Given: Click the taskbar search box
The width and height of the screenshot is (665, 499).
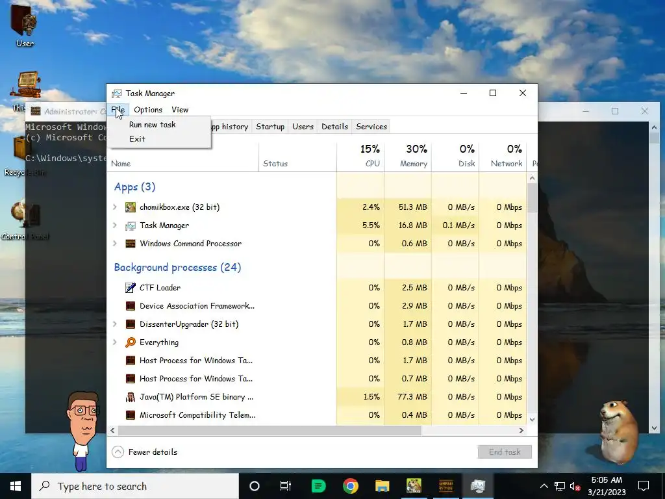Looking at the screenshot, I should click(x=135, y=486).
